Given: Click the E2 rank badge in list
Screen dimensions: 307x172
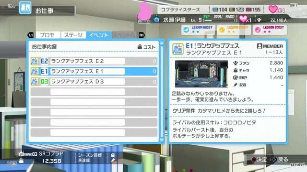Looking at the screenshot, I should coord(45,61).
